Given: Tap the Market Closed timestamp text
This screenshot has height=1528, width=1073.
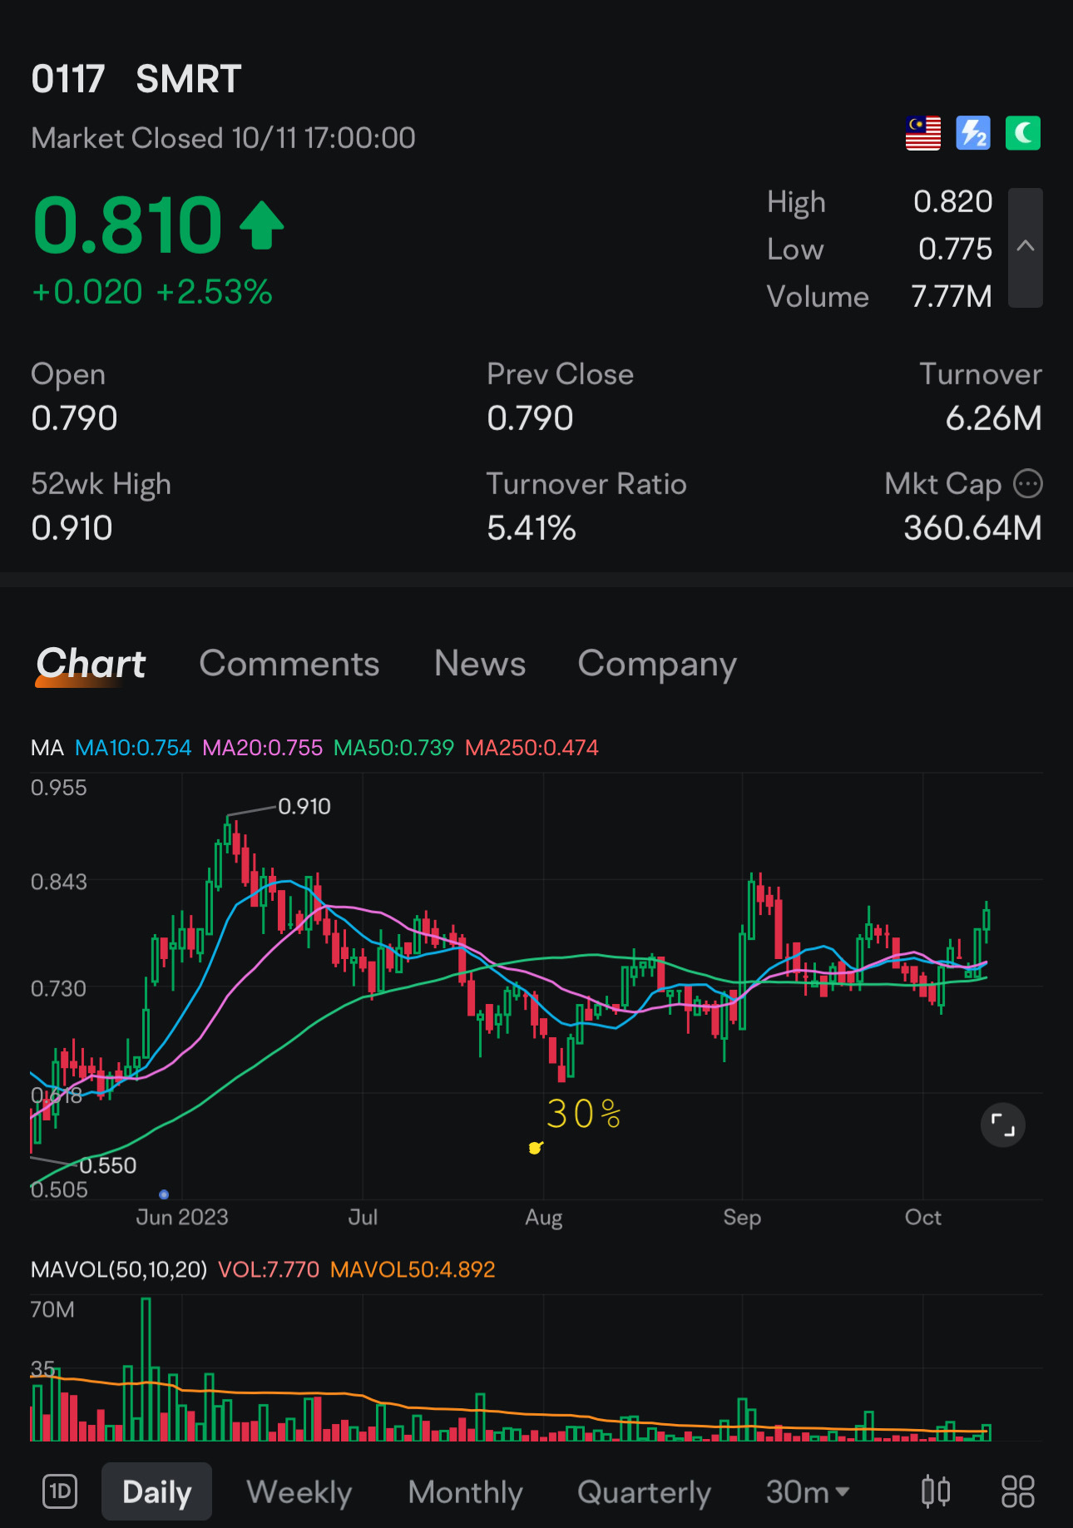Looking at the screenshot, I should coord(223,138).
